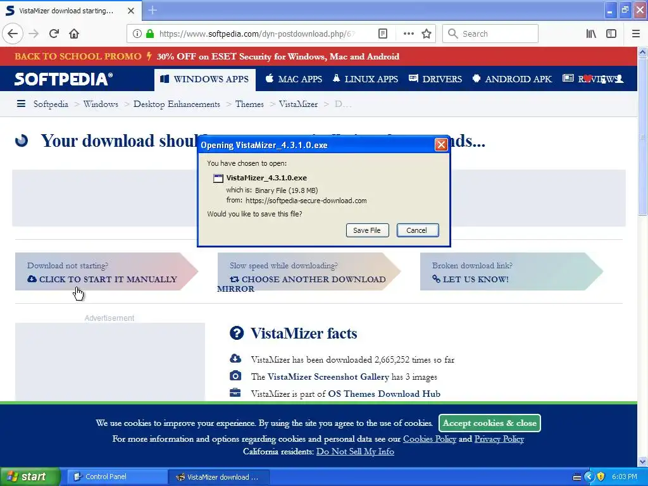Click Do Not Sell My Info link
The height and width of the screenshot is (486, 648).
coord(355,452)
